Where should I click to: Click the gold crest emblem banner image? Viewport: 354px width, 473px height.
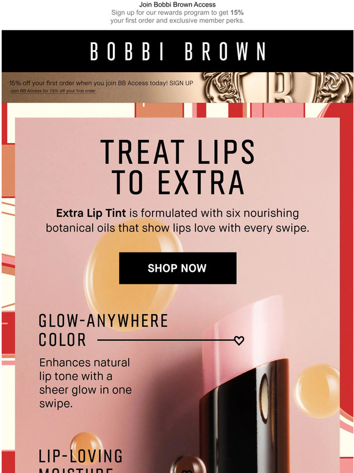pos(278,87)
